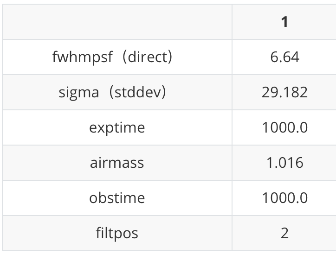Click the column header labeled 1
This screenshot has height=254, width=336.
point(284,22)
